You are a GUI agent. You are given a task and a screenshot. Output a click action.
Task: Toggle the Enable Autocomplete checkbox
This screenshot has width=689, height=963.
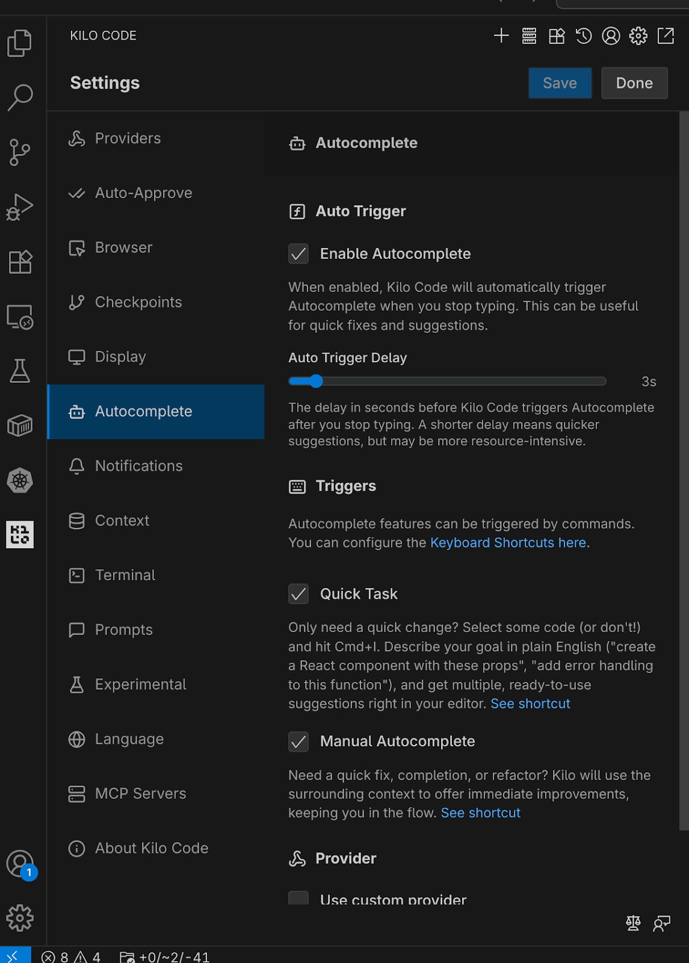pos(298,253)
